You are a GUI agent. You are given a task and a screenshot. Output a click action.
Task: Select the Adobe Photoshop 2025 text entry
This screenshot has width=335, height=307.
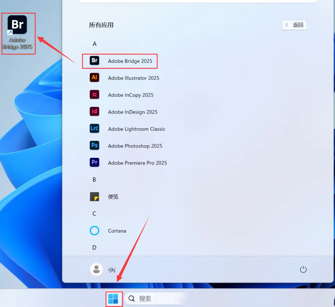pos(135,146)
